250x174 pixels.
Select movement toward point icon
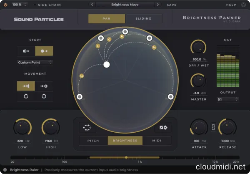click(44, 86)
